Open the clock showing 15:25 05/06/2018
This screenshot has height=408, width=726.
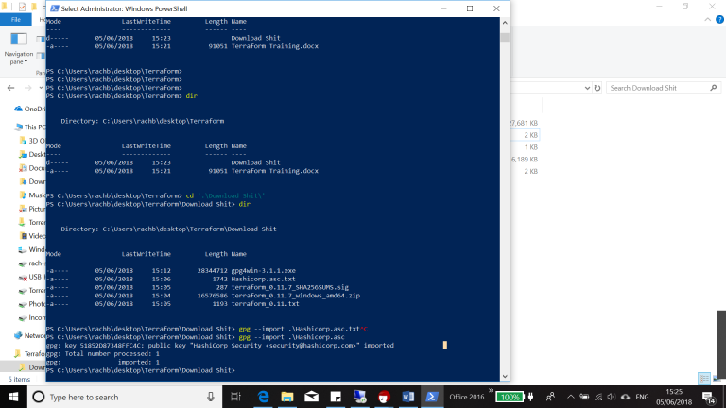pos(674,397)
